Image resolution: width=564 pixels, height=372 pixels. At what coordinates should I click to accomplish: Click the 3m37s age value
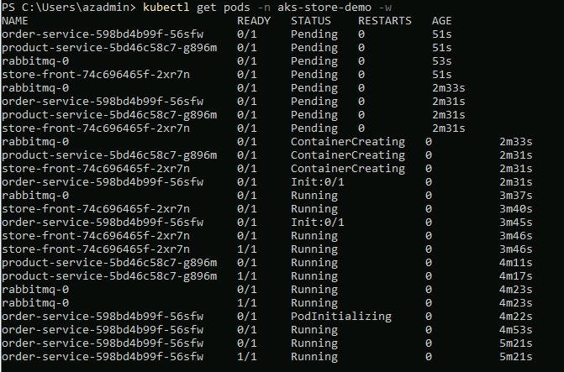click(x=515, y=196)
